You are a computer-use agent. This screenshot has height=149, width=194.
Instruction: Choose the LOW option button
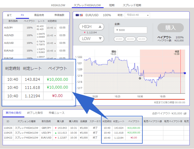point(91,39)
